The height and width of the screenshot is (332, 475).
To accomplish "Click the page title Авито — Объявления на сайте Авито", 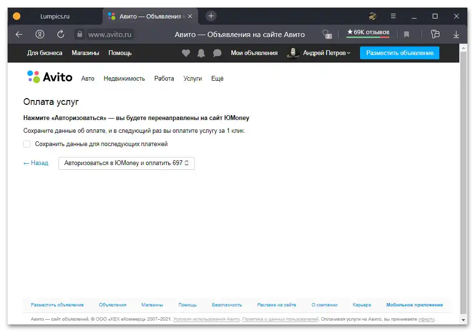I will [x=239, y=35].
